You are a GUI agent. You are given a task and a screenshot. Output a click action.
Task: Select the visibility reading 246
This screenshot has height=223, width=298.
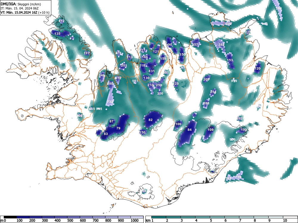click(102, 75)
